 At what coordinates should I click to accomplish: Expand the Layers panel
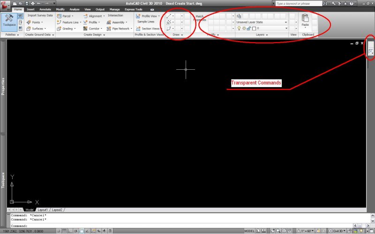pos(262,35)
